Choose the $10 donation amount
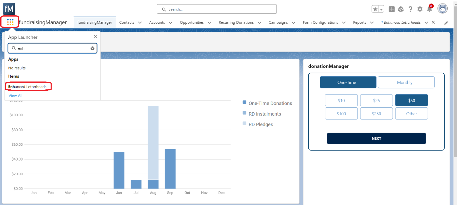 click(x=341, y=100)
